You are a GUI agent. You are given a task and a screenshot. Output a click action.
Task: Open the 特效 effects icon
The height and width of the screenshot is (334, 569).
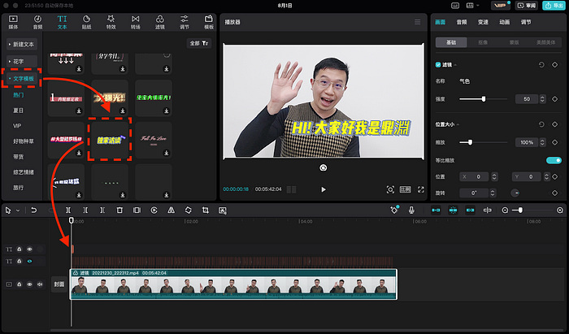tap(111, 22)
